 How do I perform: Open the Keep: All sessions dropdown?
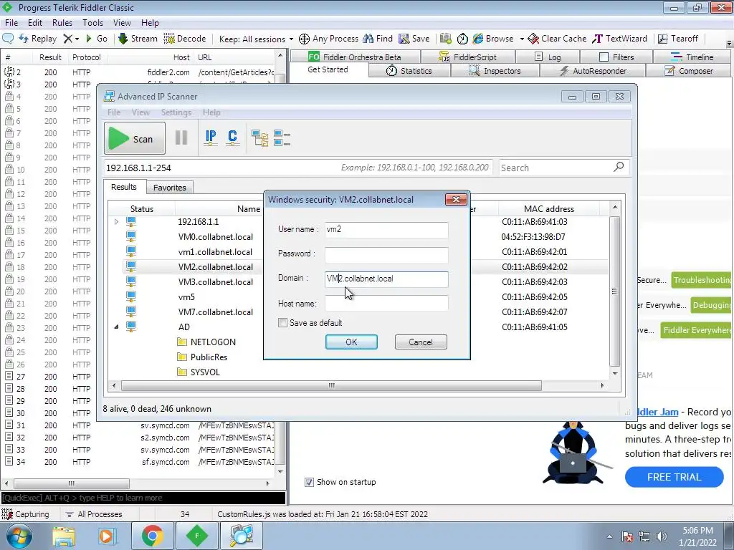(x=256, y=39)
